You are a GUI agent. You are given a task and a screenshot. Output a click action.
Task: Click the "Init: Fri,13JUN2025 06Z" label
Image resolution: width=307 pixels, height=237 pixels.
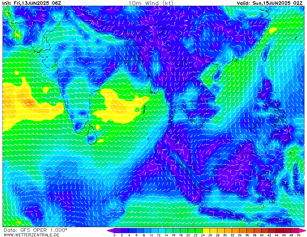(32, 3)
